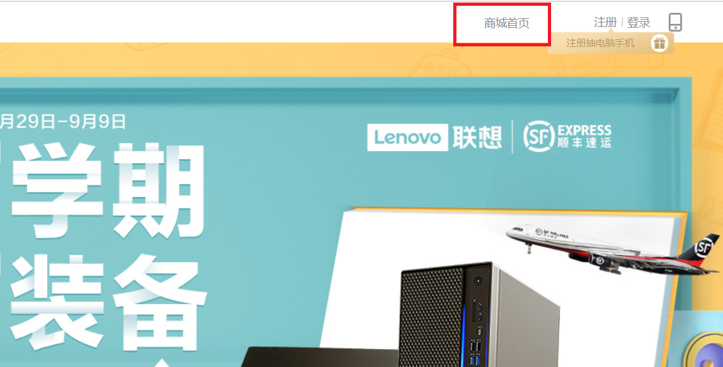Click the blue USB ports on tower

coord(475,353)
